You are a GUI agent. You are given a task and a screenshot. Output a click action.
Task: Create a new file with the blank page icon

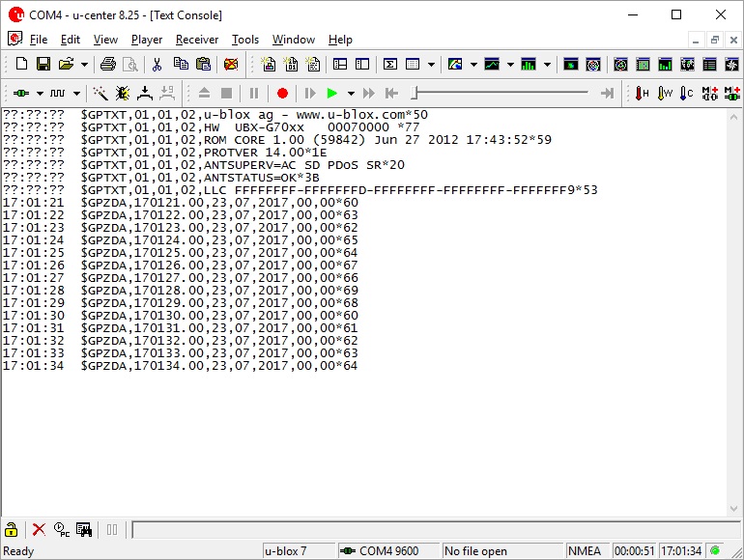tap(22, 64)
